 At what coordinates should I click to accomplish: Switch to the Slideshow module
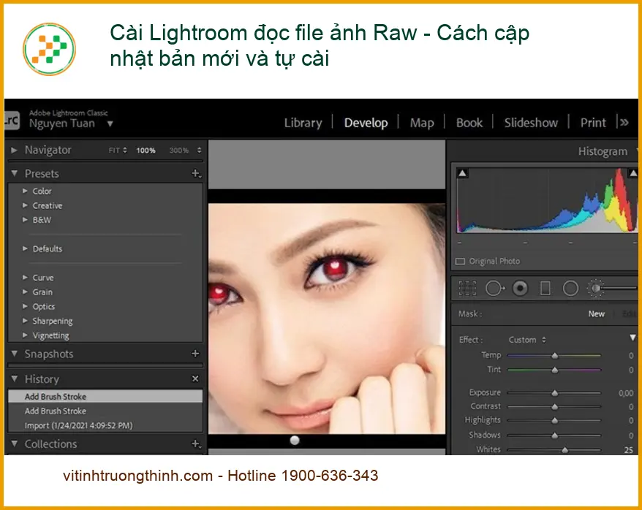click(x=531, y=123)
